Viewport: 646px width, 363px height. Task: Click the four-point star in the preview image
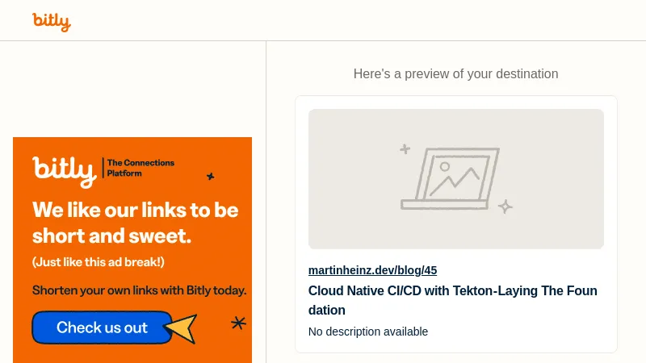(505, 207)
